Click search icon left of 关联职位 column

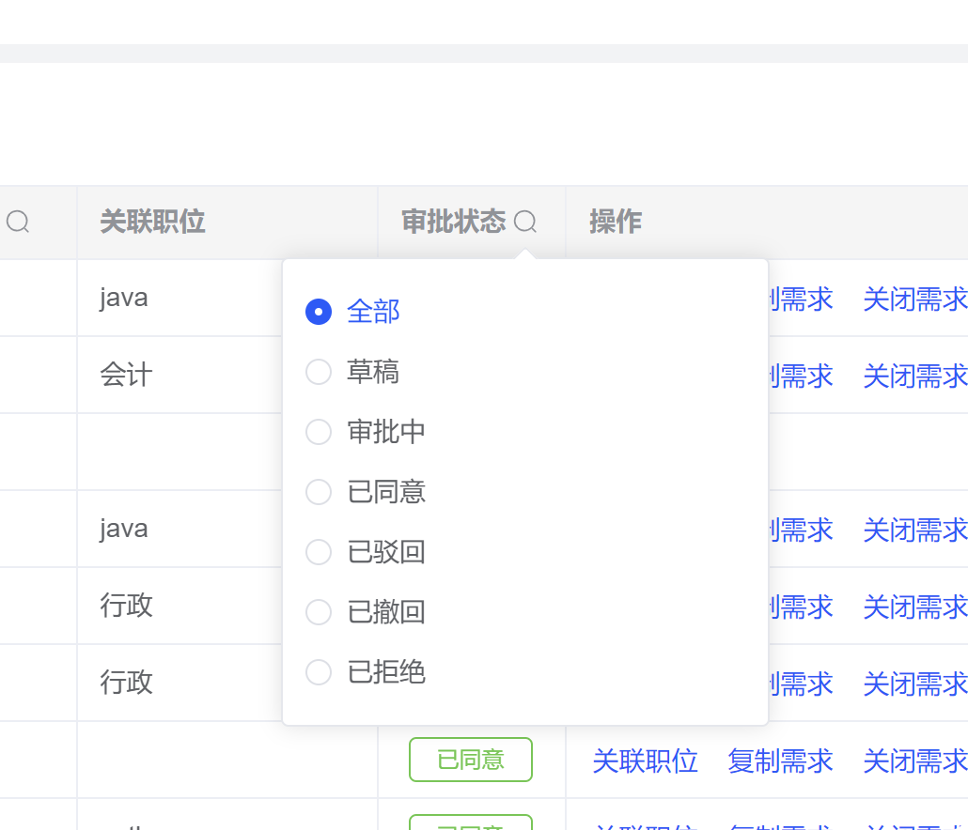(x=18, y=222)
